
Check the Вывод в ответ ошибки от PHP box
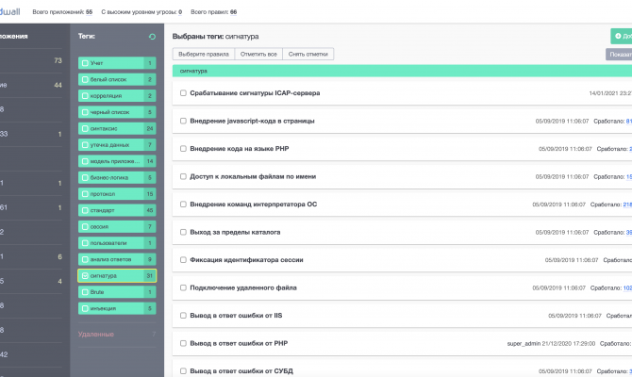tap(183, 343)
